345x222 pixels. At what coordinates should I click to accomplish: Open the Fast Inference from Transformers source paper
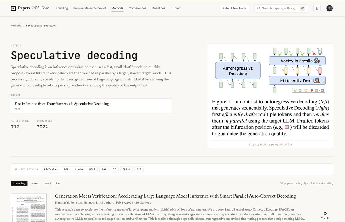(91, 106)
